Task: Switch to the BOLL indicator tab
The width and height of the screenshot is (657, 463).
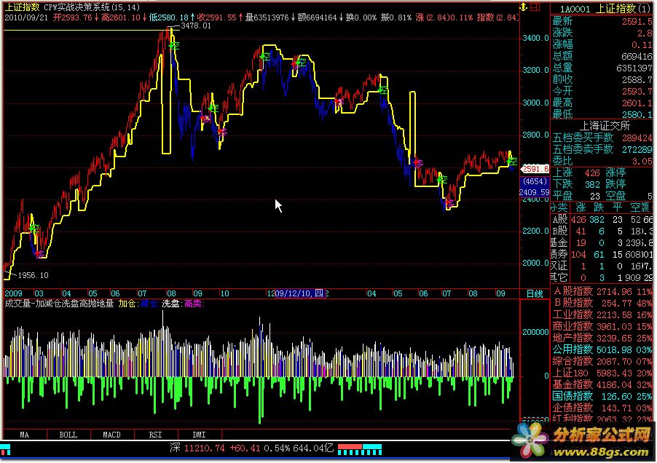Action: pyautogui.click(x=68, y=435)
